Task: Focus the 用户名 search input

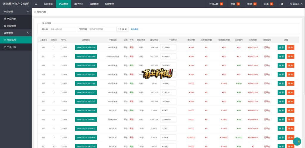Action: tap(63, 29)
